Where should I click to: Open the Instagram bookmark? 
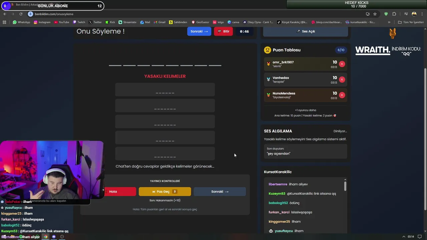pos(42,22)
